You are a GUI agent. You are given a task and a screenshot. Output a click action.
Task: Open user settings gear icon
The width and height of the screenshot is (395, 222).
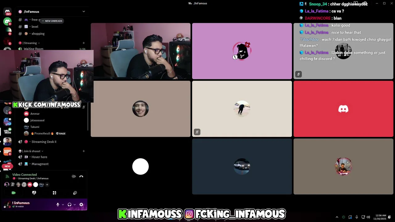tap(81, 204)
